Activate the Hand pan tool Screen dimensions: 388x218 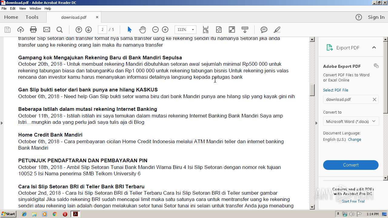click(142, 29)
